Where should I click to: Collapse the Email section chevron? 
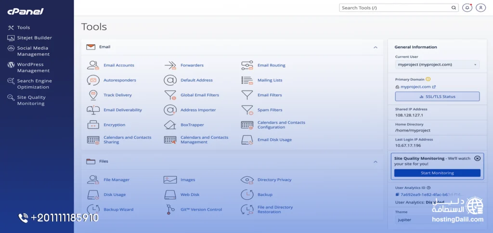[375, 47]
